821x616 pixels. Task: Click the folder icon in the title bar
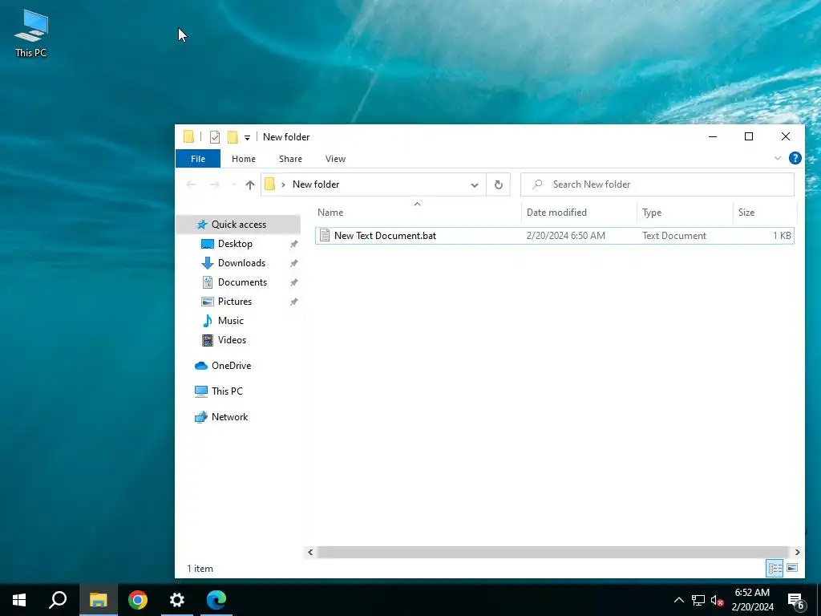pos(189,137)
